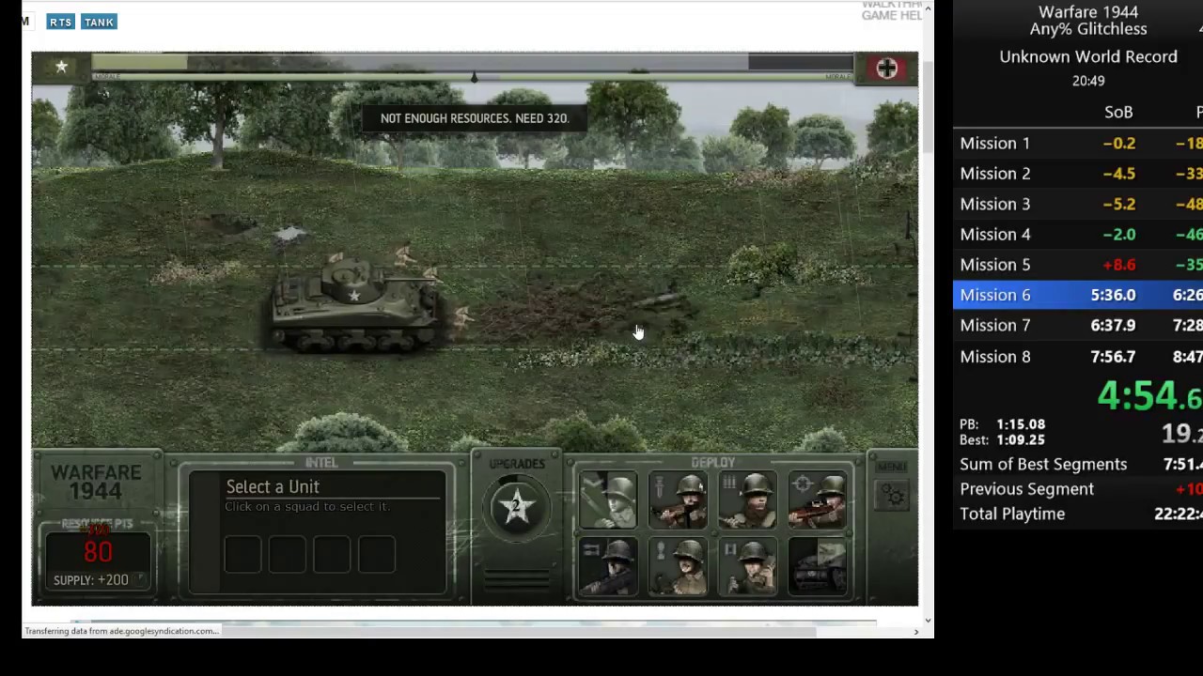Image resolution: width=1203 pixels, height=676 pixels.
Task: Click the SUPPLY: +200 readout
Action: (x=91, y=580)
